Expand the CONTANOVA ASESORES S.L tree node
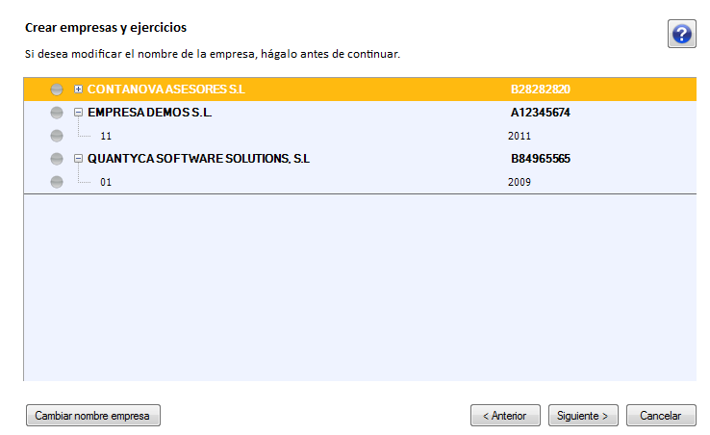Viewport: 710px width, 435px height. 78,90
